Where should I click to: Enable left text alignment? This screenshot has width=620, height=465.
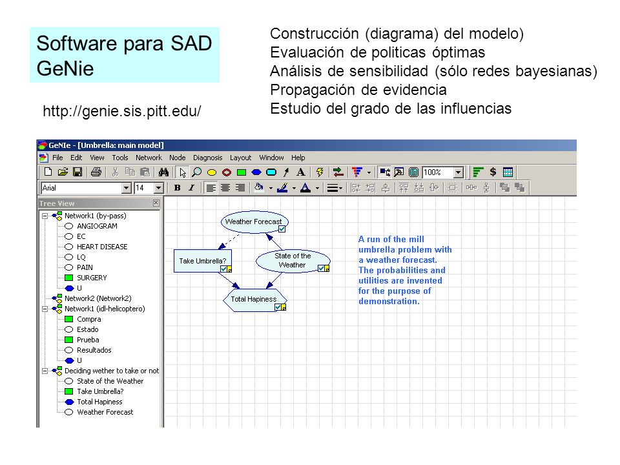(211, 188)
